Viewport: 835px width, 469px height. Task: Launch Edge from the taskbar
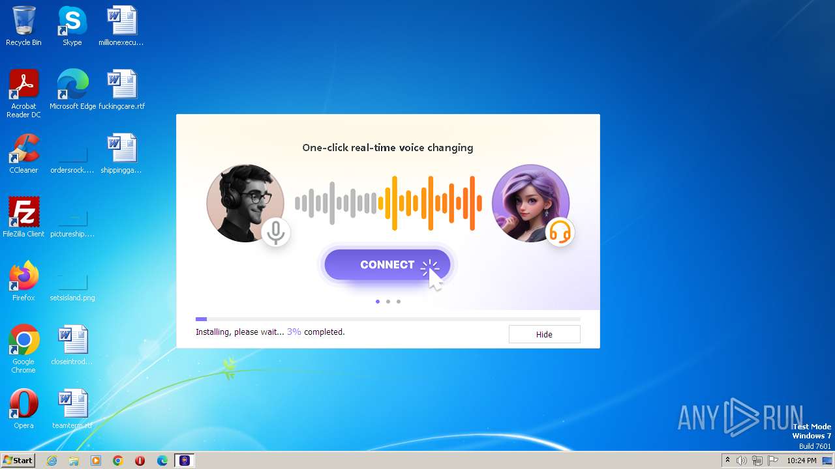tap(162, 461)
